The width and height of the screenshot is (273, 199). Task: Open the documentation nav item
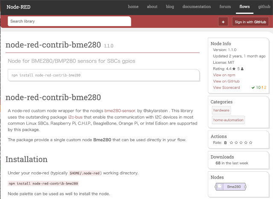(197, 7)
